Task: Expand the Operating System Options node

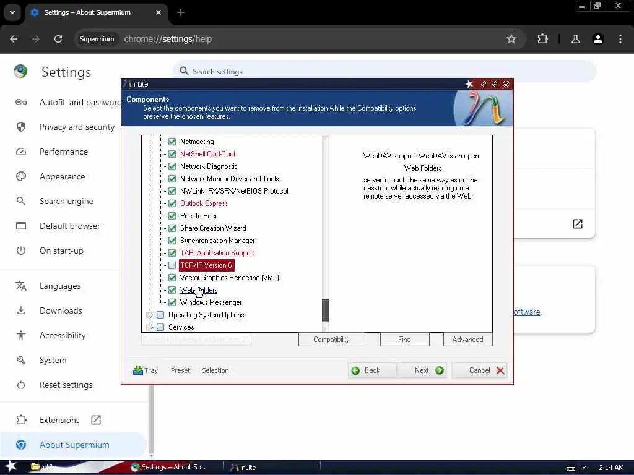Action: (149, 315)
